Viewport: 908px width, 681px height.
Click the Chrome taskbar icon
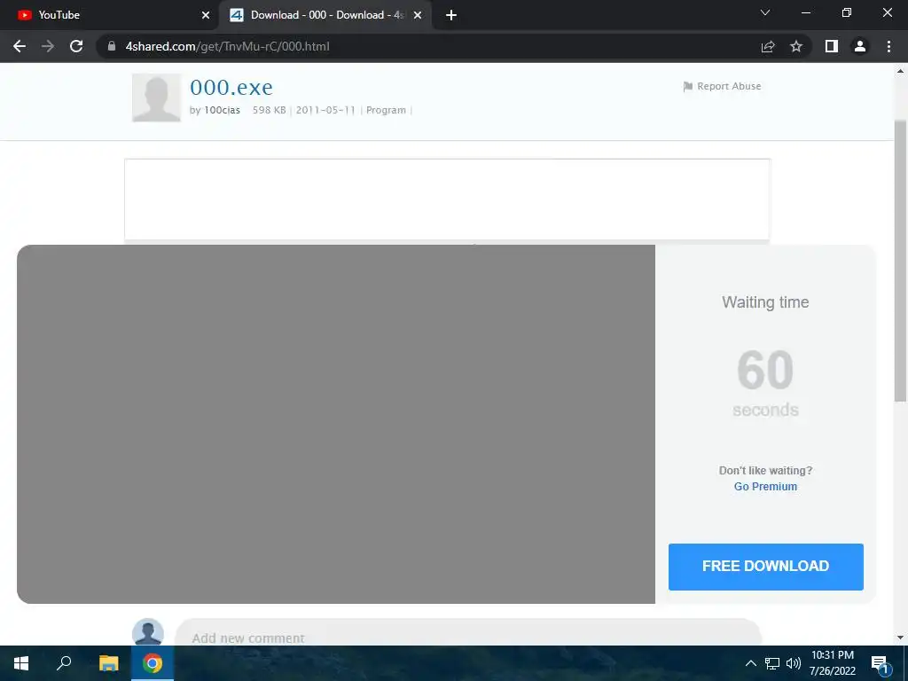(153, 663)
